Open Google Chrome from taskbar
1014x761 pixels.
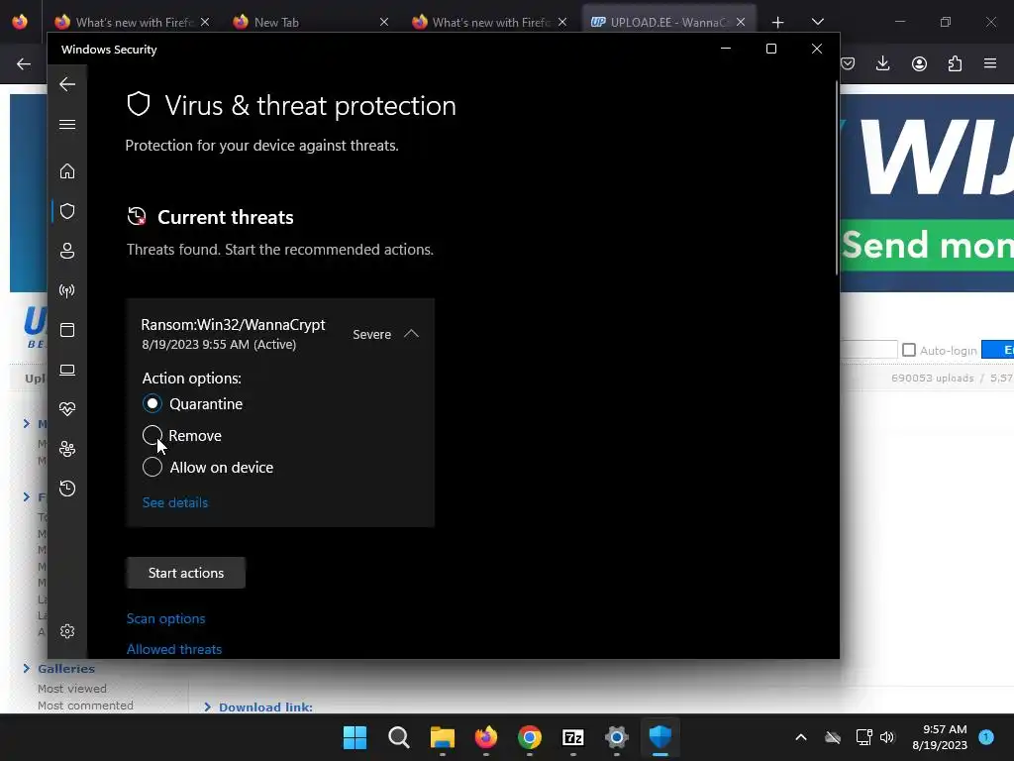[x=530, y=737]
